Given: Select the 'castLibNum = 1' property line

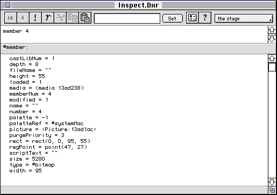Looking at the screenshot, I should pyautogui.click(x=32, y=59).
